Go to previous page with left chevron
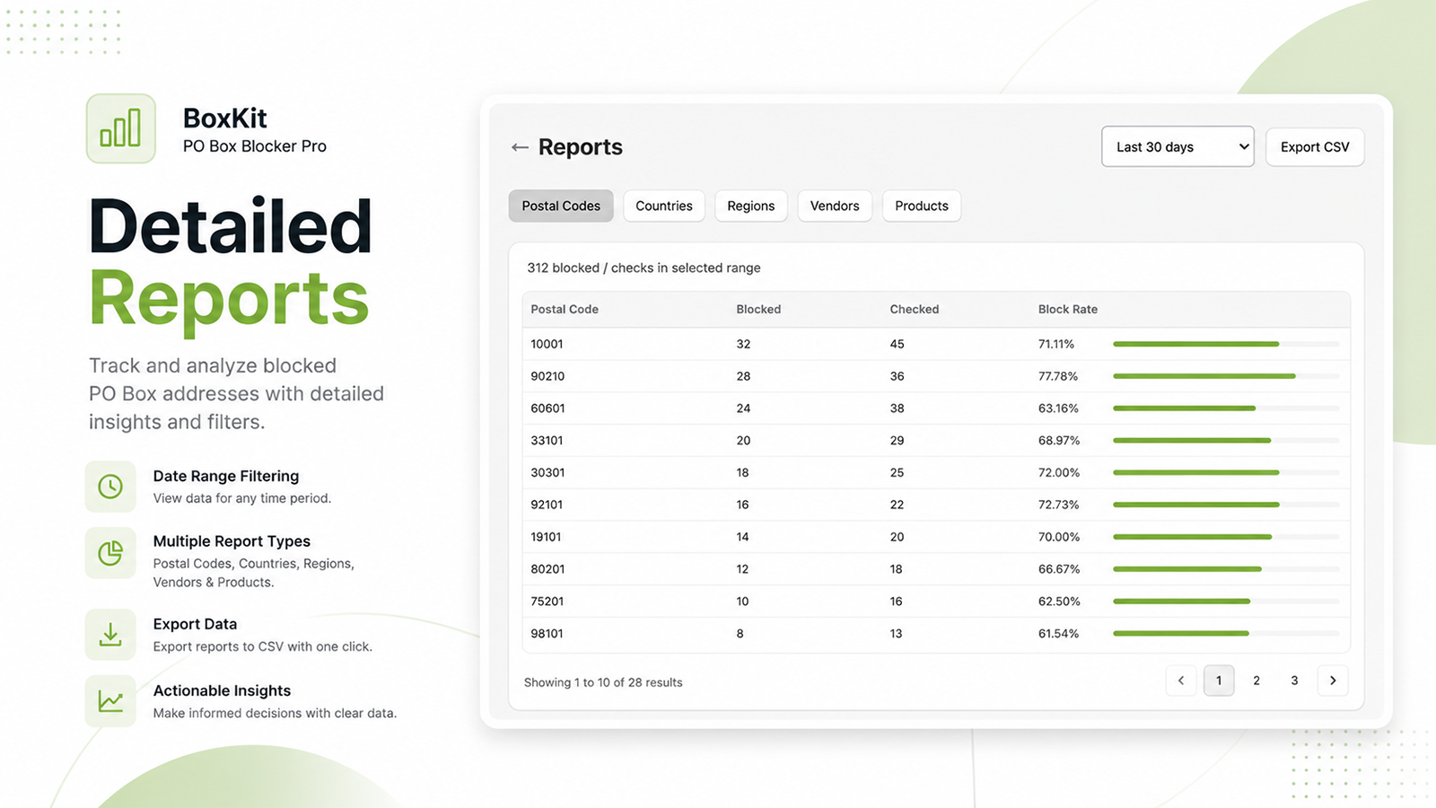This screenshot has width=1436, height=808. click(1181, 681)
